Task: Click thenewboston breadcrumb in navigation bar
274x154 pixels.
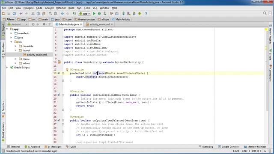Action: tap(85, 19)
